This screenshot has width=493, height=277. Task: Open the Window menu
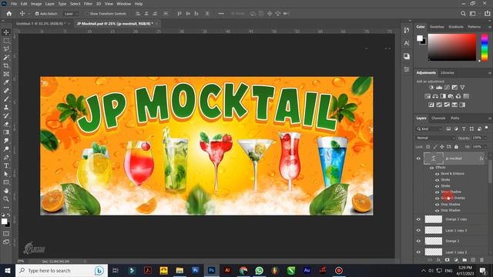(123, 4)
